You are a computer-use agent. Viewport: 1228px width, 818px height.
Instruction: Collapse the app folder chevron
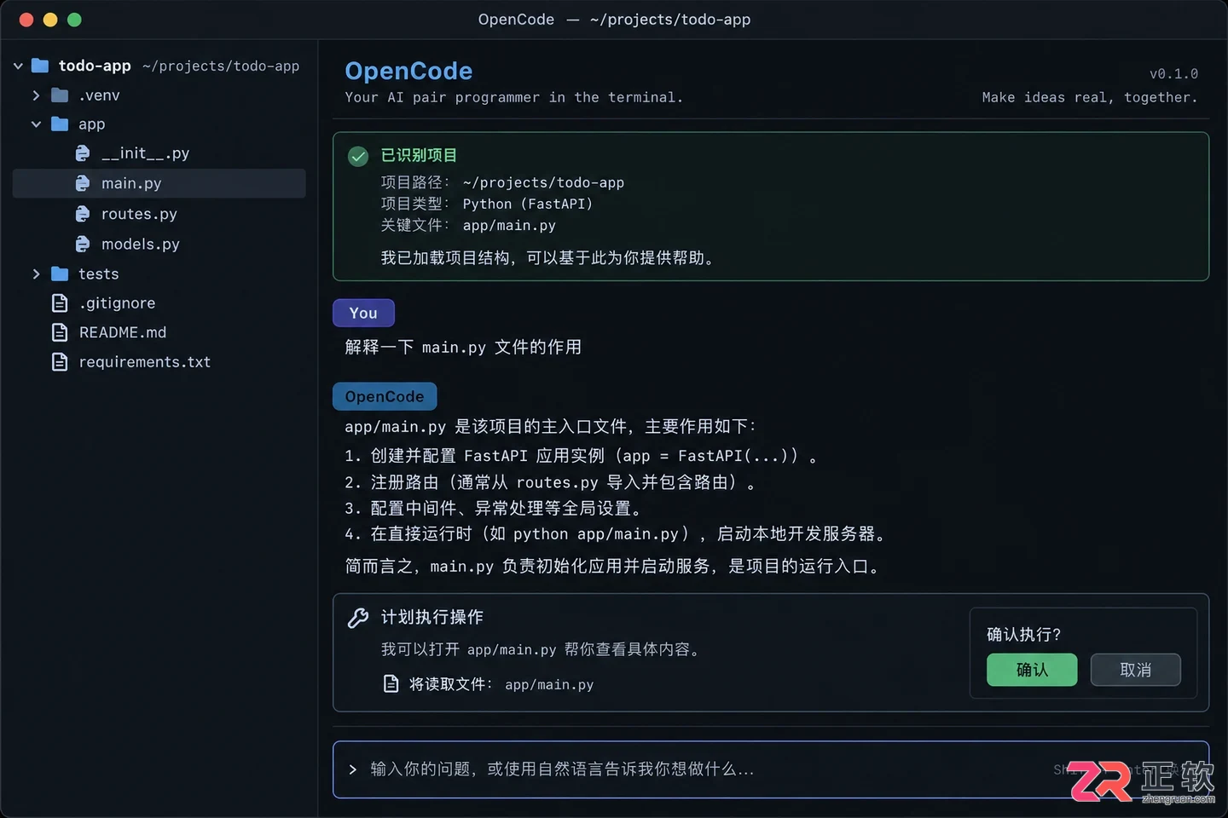(36, 124)
